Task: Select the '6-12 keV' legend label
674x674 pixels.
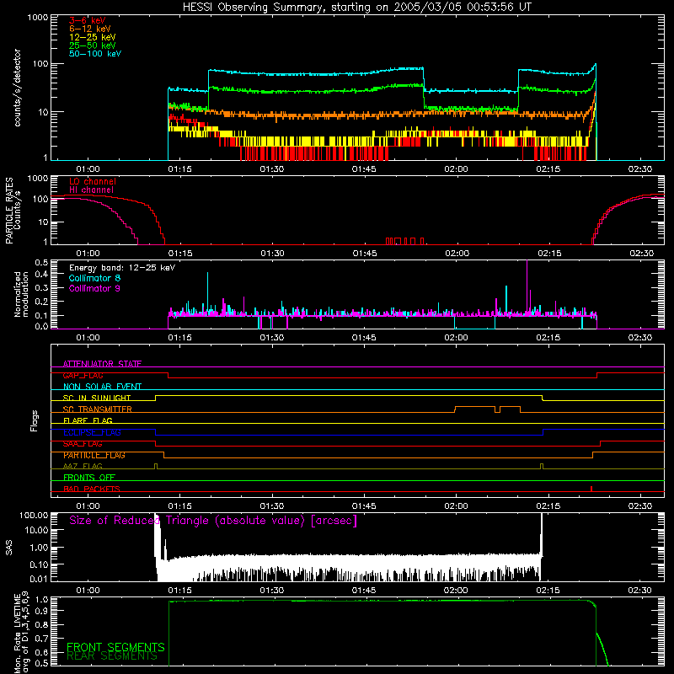Action: [x=90, y=29]
